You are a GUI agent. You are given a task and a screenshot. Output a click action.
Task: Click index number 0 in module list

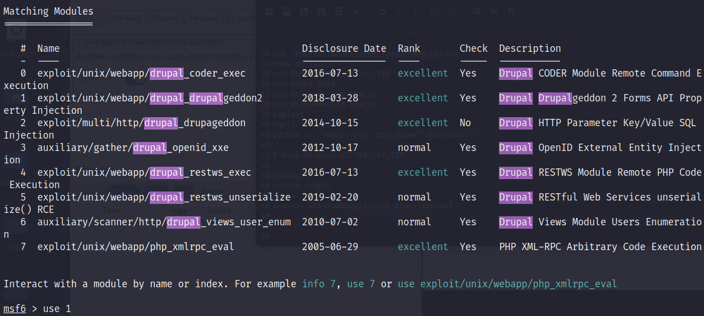pos(23,73)
